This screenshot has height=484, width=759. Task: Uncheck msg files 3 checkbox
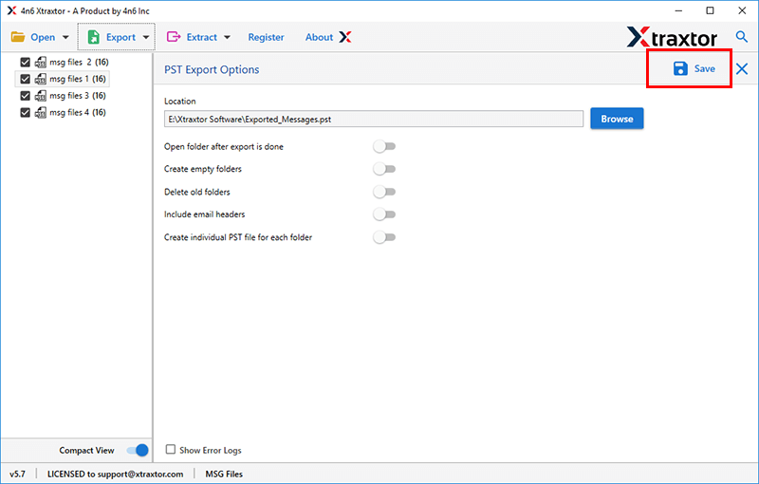[26, 96]
